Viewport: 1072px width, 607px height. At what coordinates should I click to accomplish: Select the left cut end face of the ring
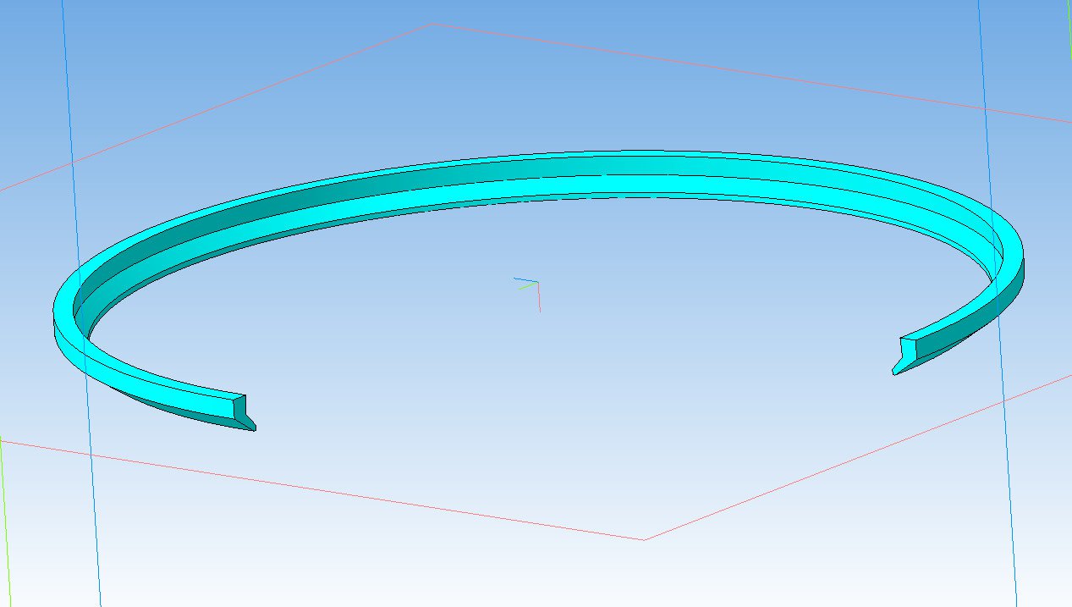click(239, 410)
